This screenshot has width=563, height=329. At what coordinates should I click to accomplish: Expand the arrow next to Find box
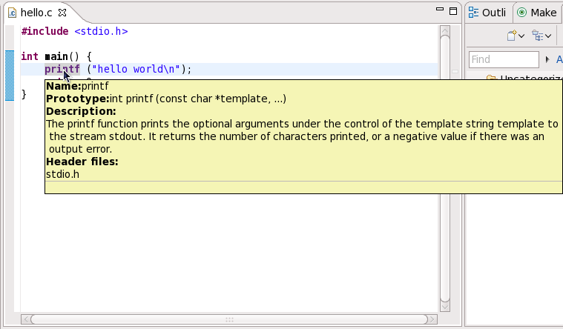[548, 59]
